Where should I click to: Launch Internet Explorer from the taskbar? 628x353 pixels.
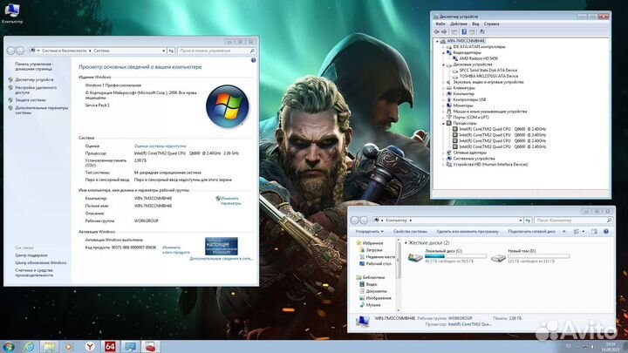(x=29, y=347)
